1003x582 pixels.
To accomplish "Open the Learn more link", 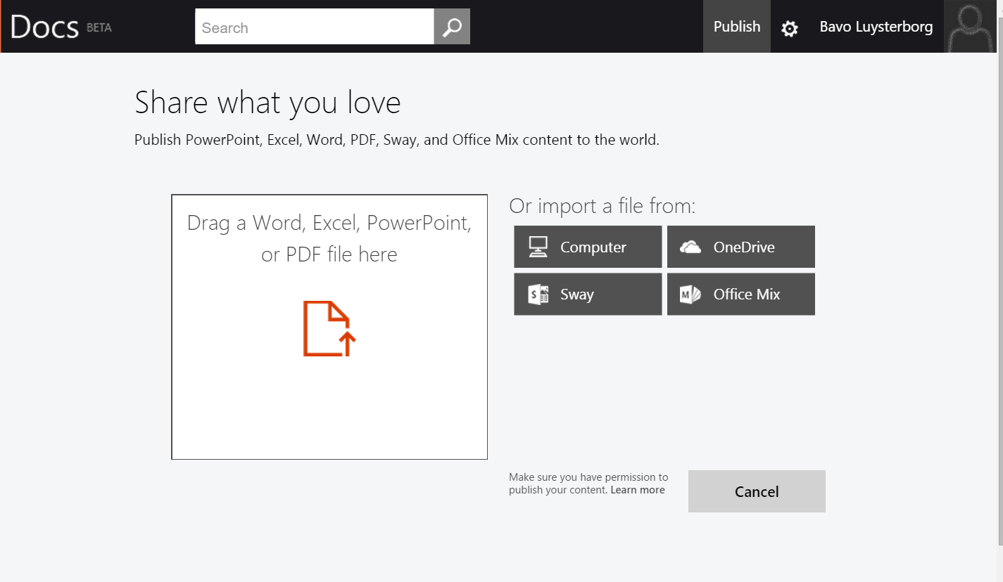I will [x=638, y=490].
